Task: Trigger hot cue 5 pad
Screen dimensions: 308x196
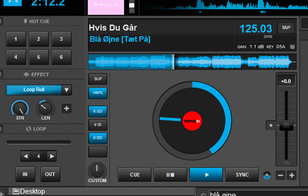Action: tap(39, 57)
